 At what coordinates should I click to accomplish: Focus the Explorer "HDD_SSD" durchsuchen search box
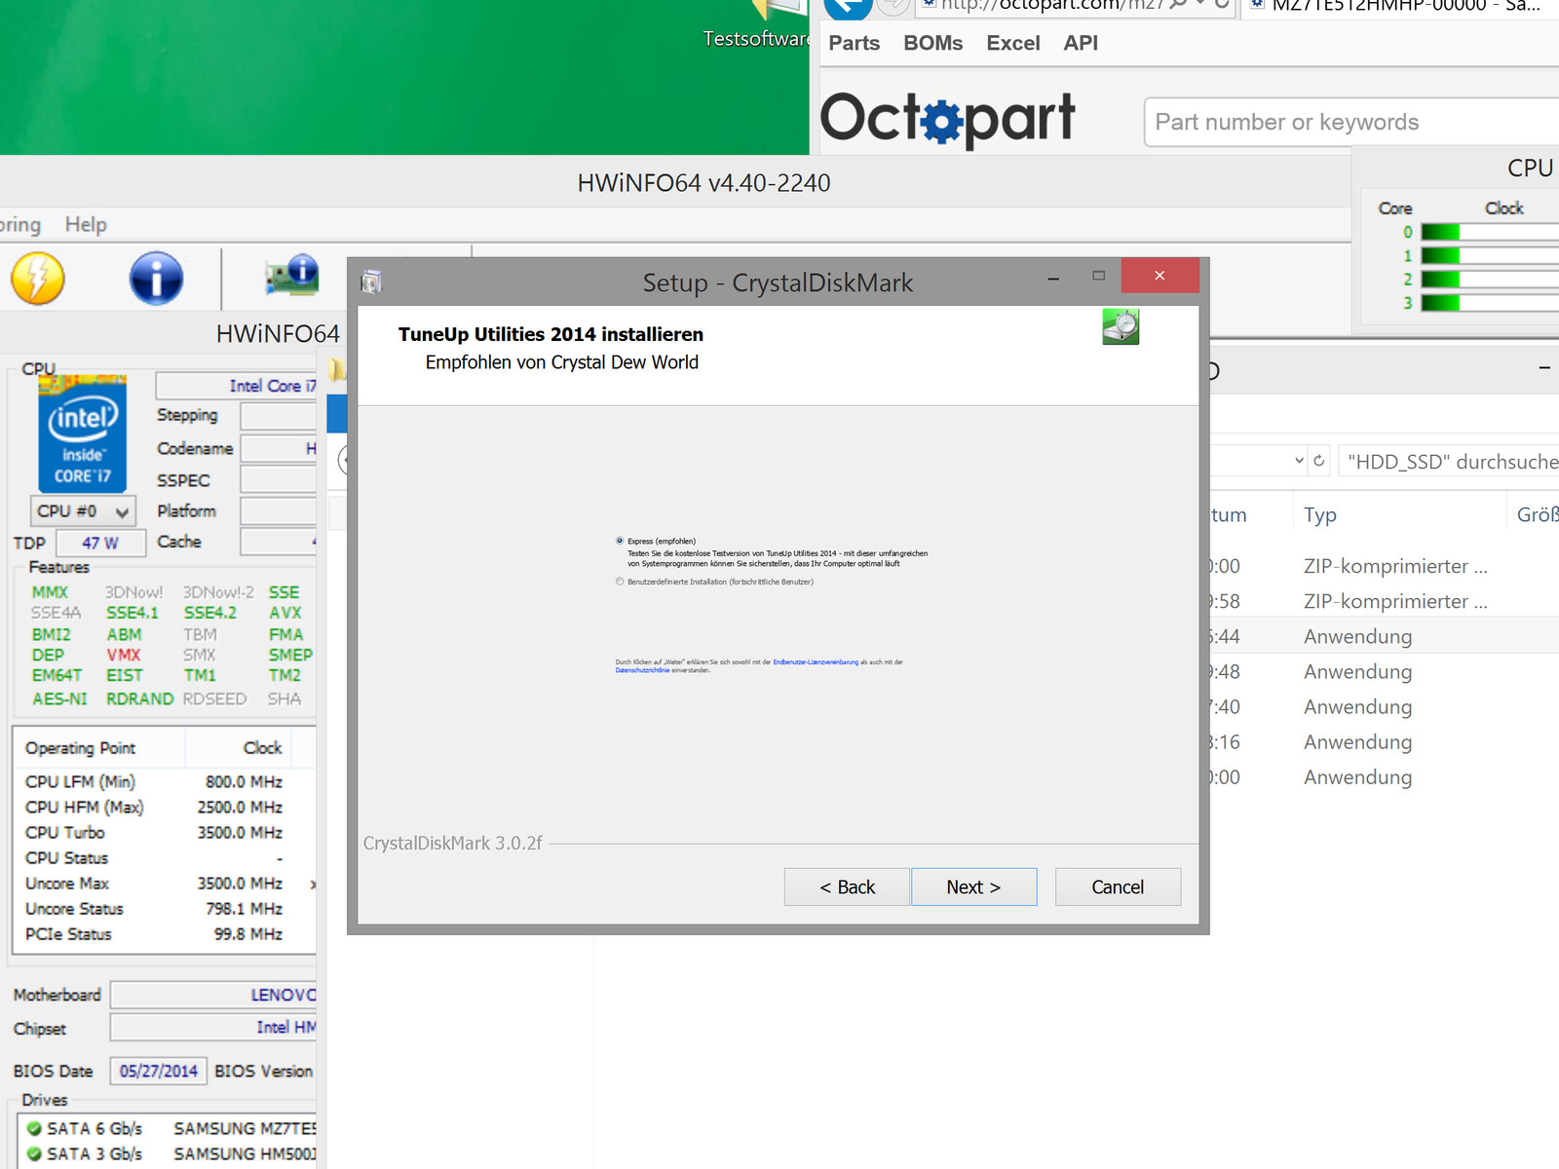(1449, 461)
